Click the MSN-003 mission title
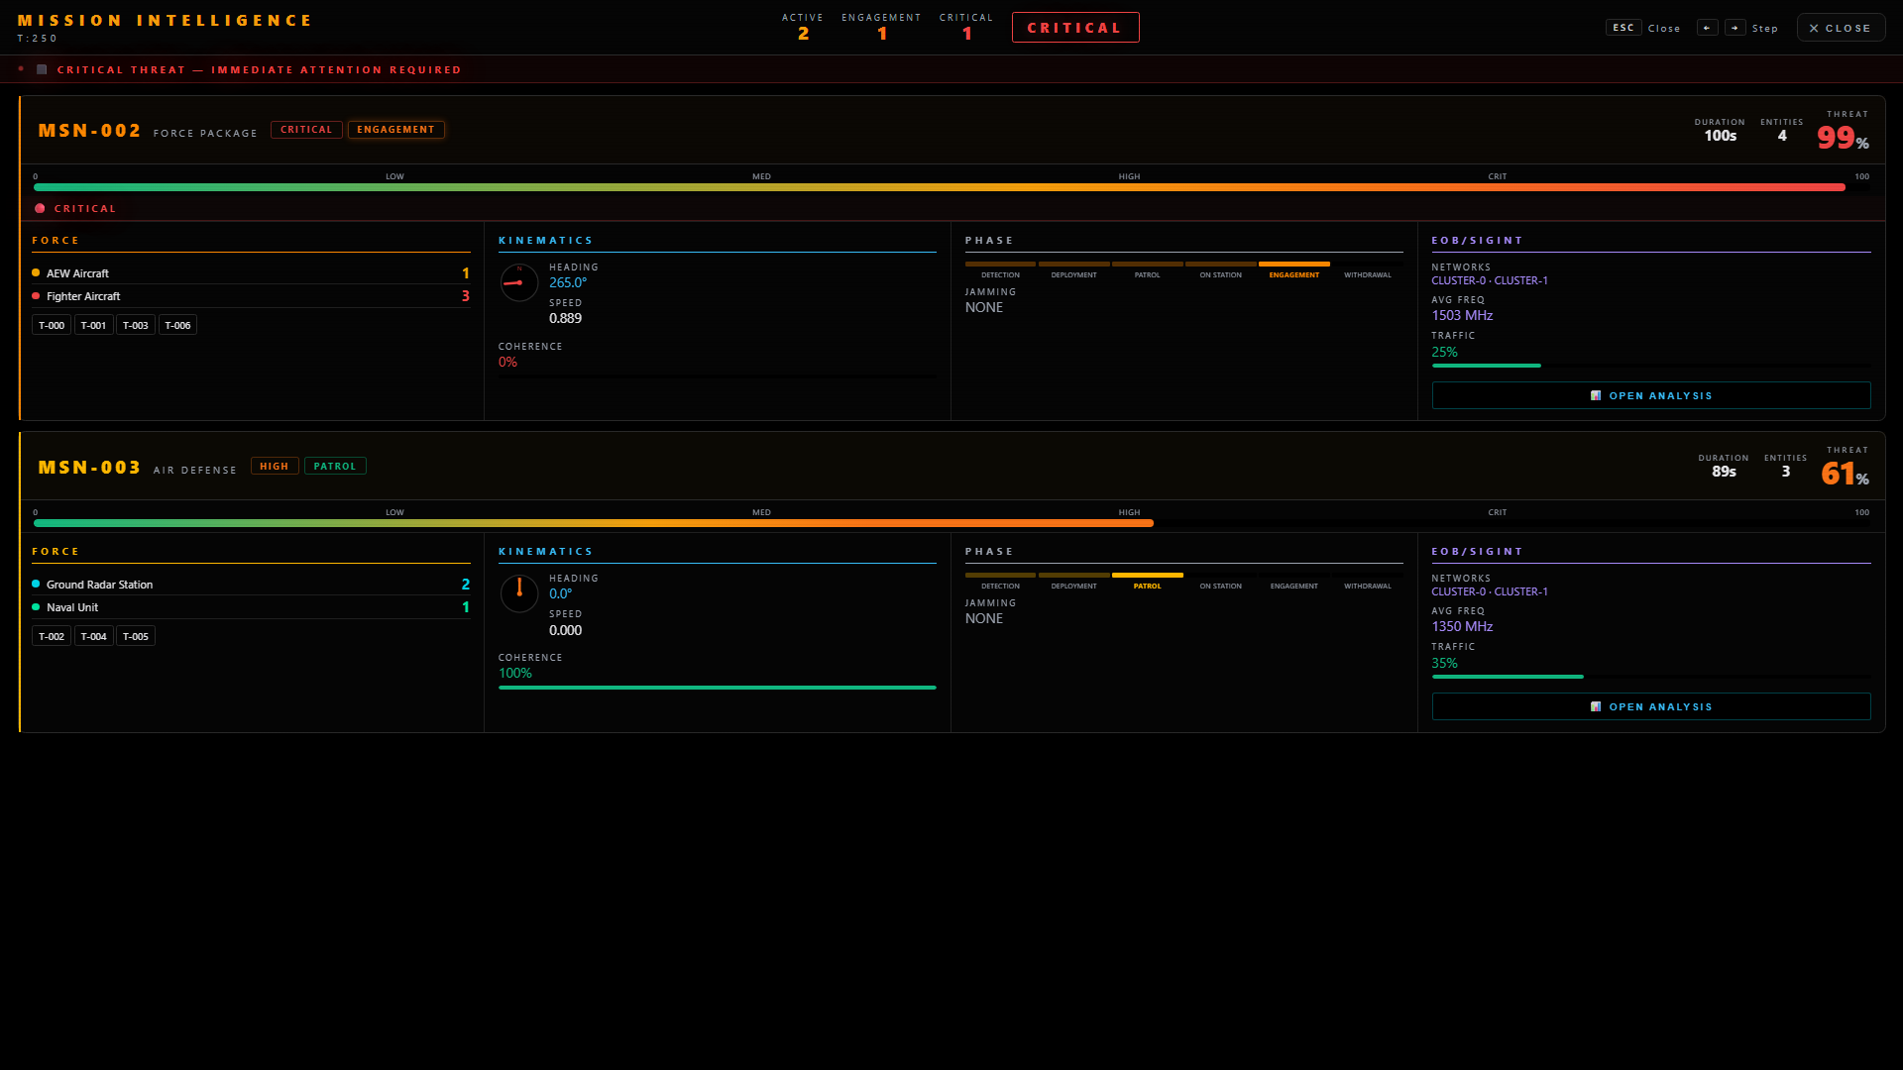 click(x=89, y=468)
